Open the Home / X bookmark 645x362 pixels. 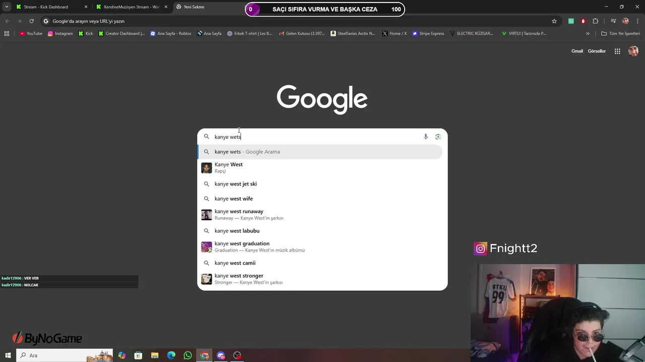pyautogui.click(x=395, y=34)
